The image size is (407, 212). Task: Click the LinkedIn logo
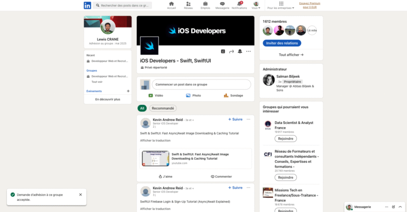pos(87,5)
